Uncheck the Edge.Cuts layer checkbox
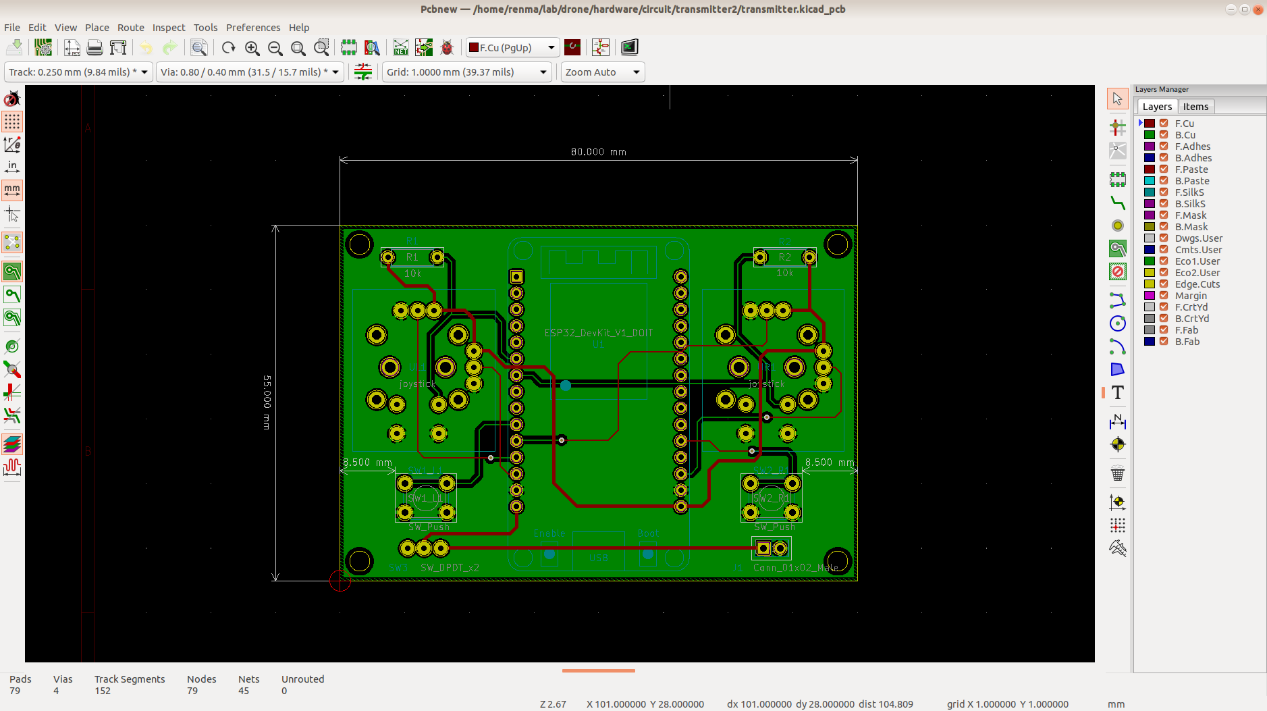 click(1164, 284)
